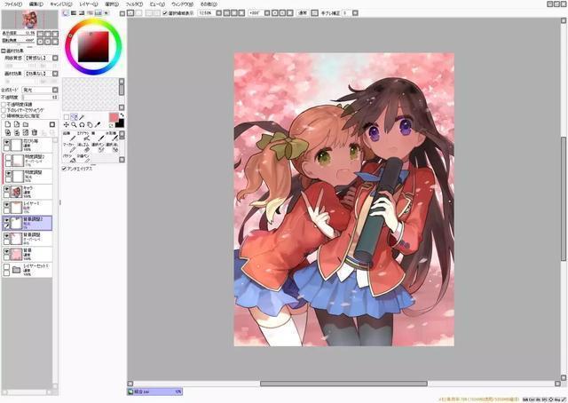Screen dimensions: 568x403
Task: Open the rotation angle dropdown in toolbar
Action: click(x=267, y=13)
